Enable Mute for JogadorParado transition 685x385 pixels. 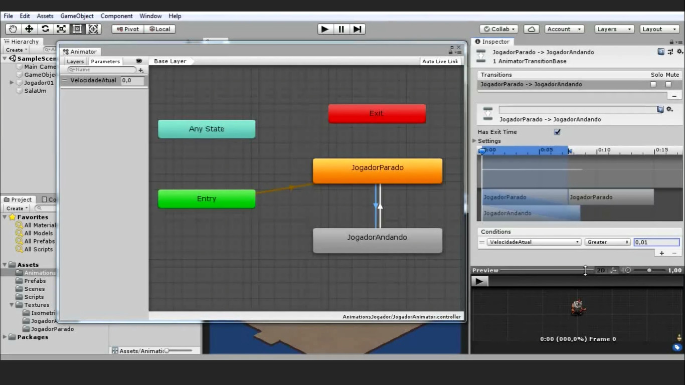point(668,84)
